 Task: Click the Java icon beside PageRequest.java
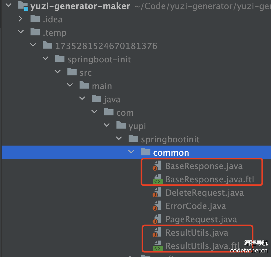[x=157, y=219]
